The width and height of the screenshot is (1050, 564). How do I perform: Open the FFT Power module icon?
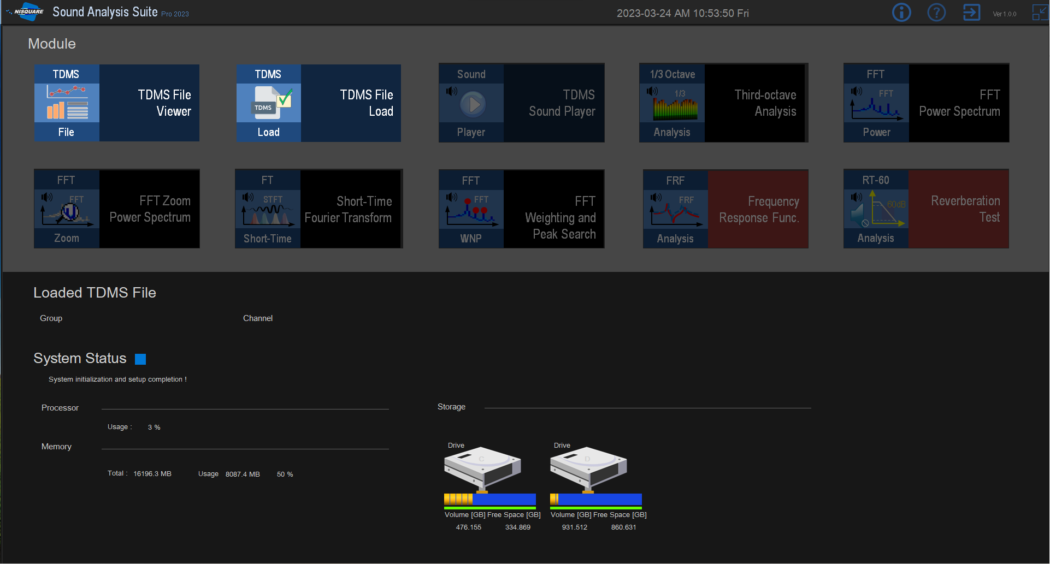point(876,103)
